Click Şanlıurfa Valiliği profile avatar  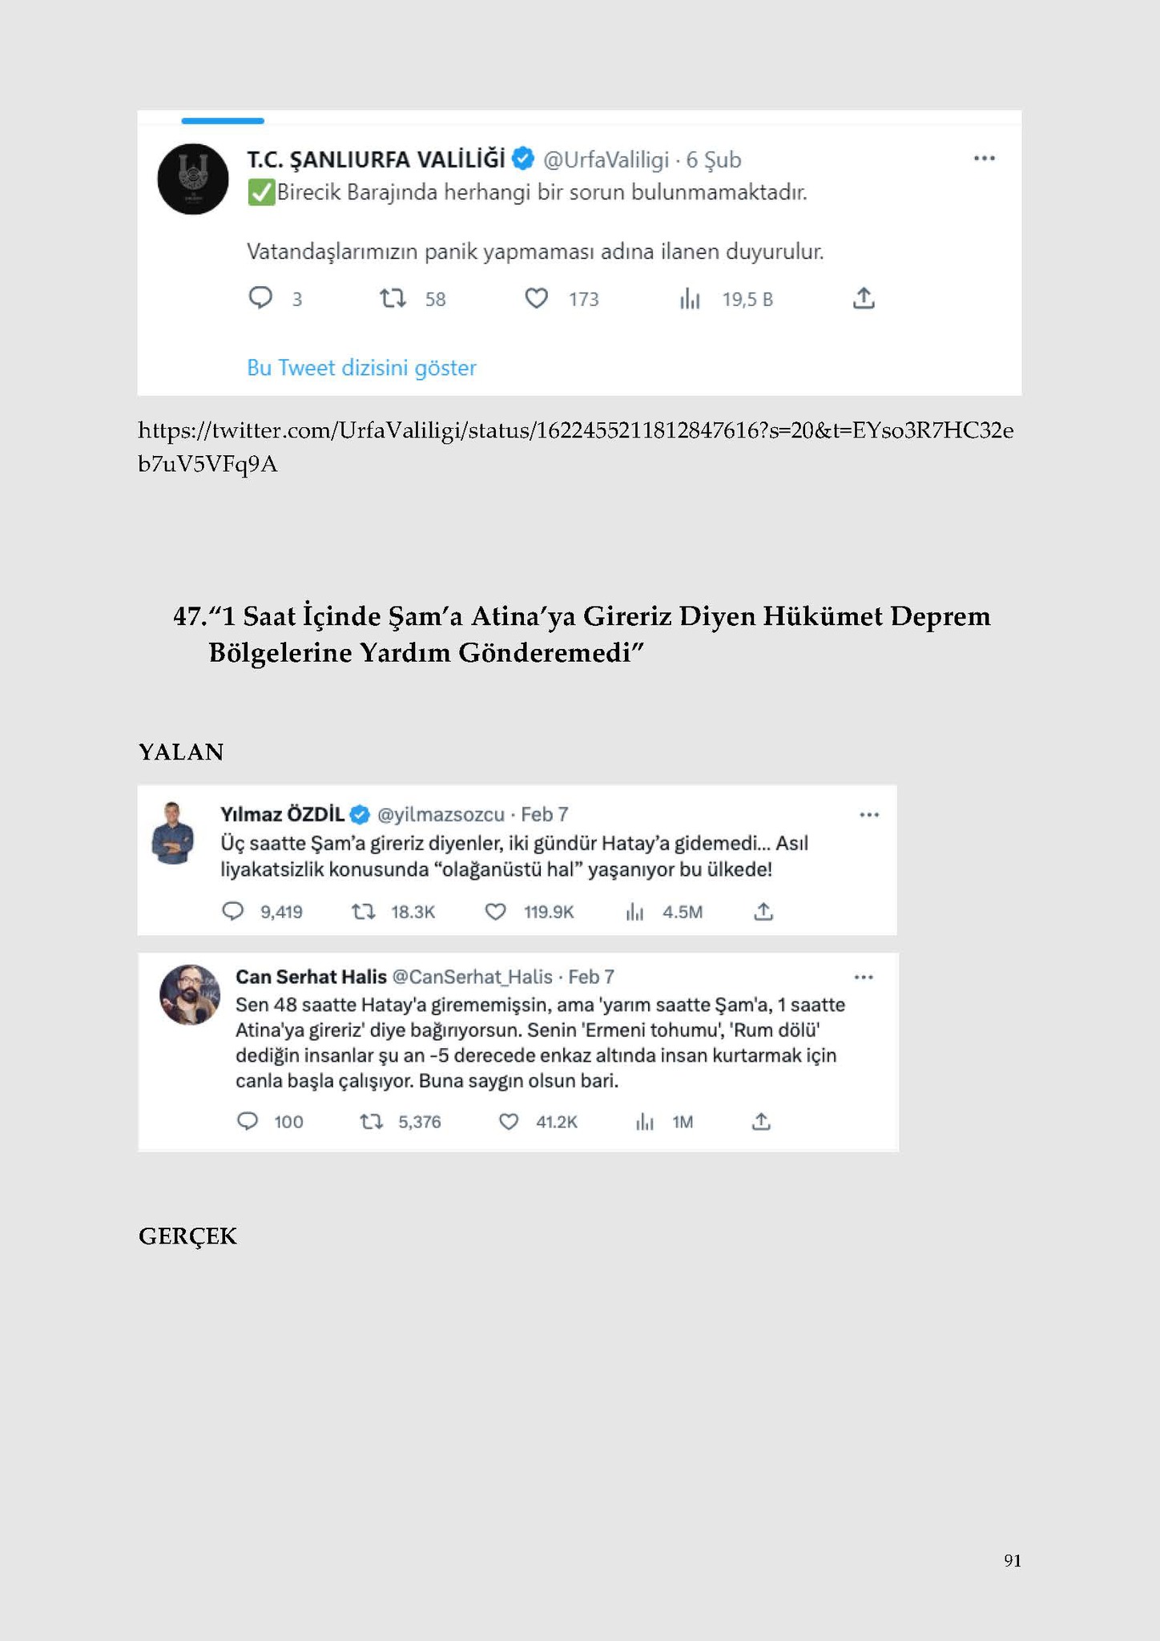193,179
